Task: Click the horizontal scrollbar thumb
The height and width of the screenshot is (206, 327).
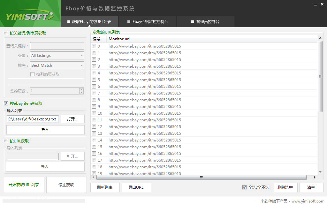Action: 202,178
